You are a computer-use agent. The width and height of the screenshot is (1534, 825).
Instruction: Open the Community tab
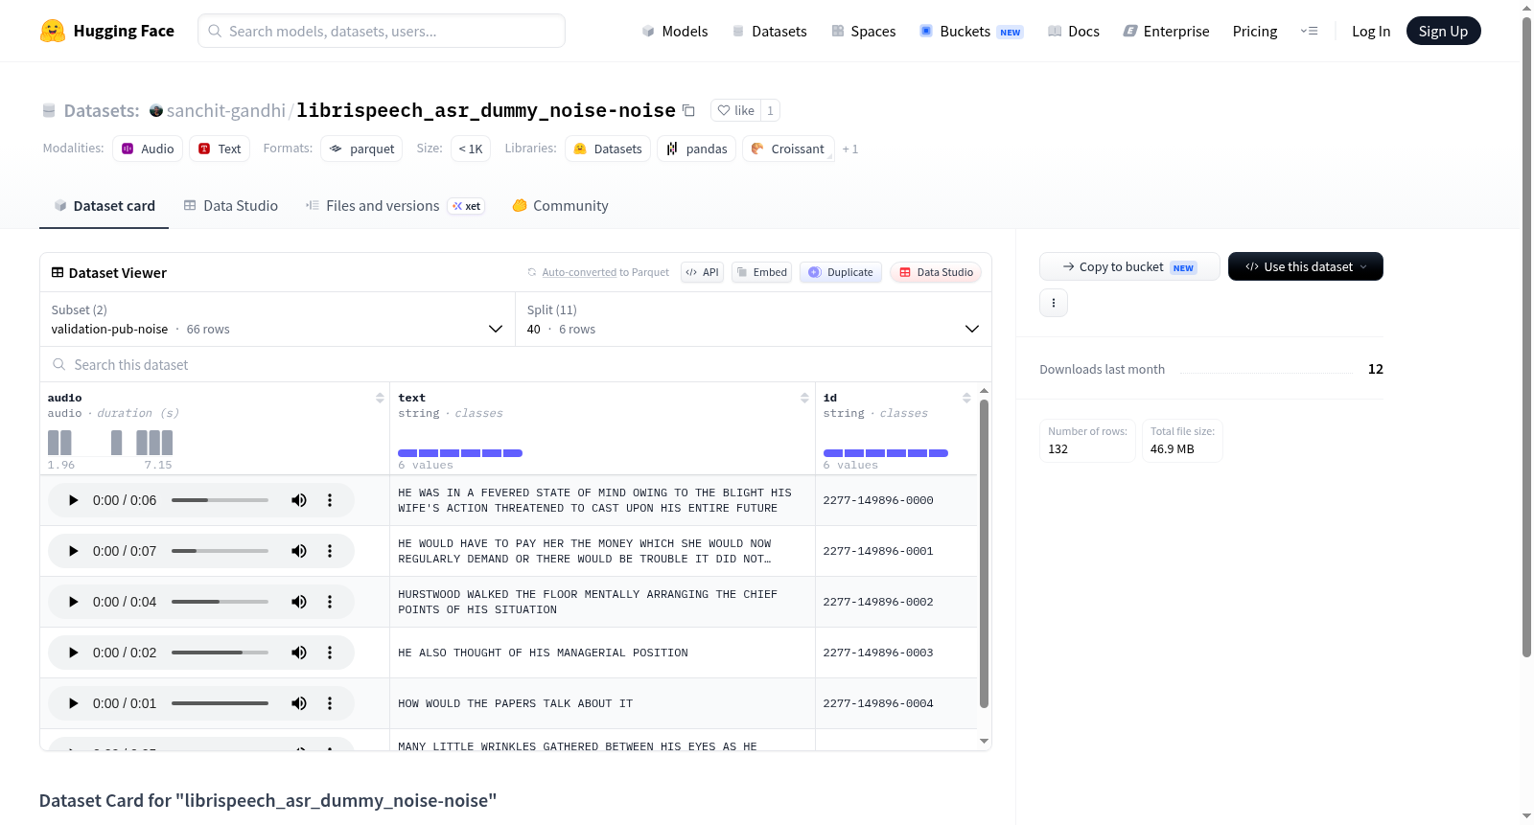tap(561, 205)
